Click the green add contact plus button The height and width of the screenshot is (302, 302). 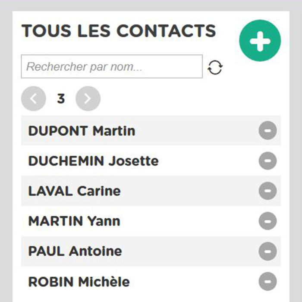pyautogui.click(x=260, y=41)
